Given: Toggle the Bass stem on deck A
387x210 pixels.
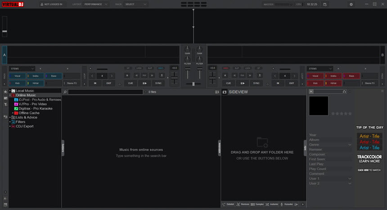Looking at the screenshot, I should [54, 76].
